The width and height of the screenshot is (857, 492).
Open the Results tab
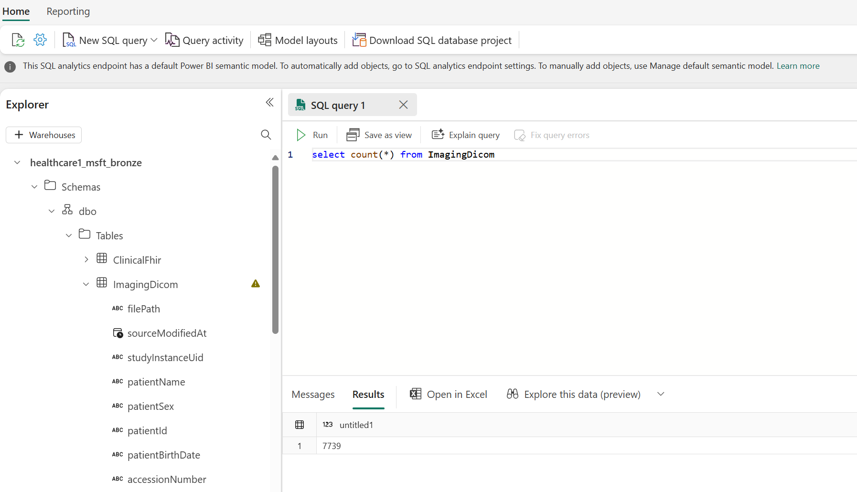coord(368,395)
